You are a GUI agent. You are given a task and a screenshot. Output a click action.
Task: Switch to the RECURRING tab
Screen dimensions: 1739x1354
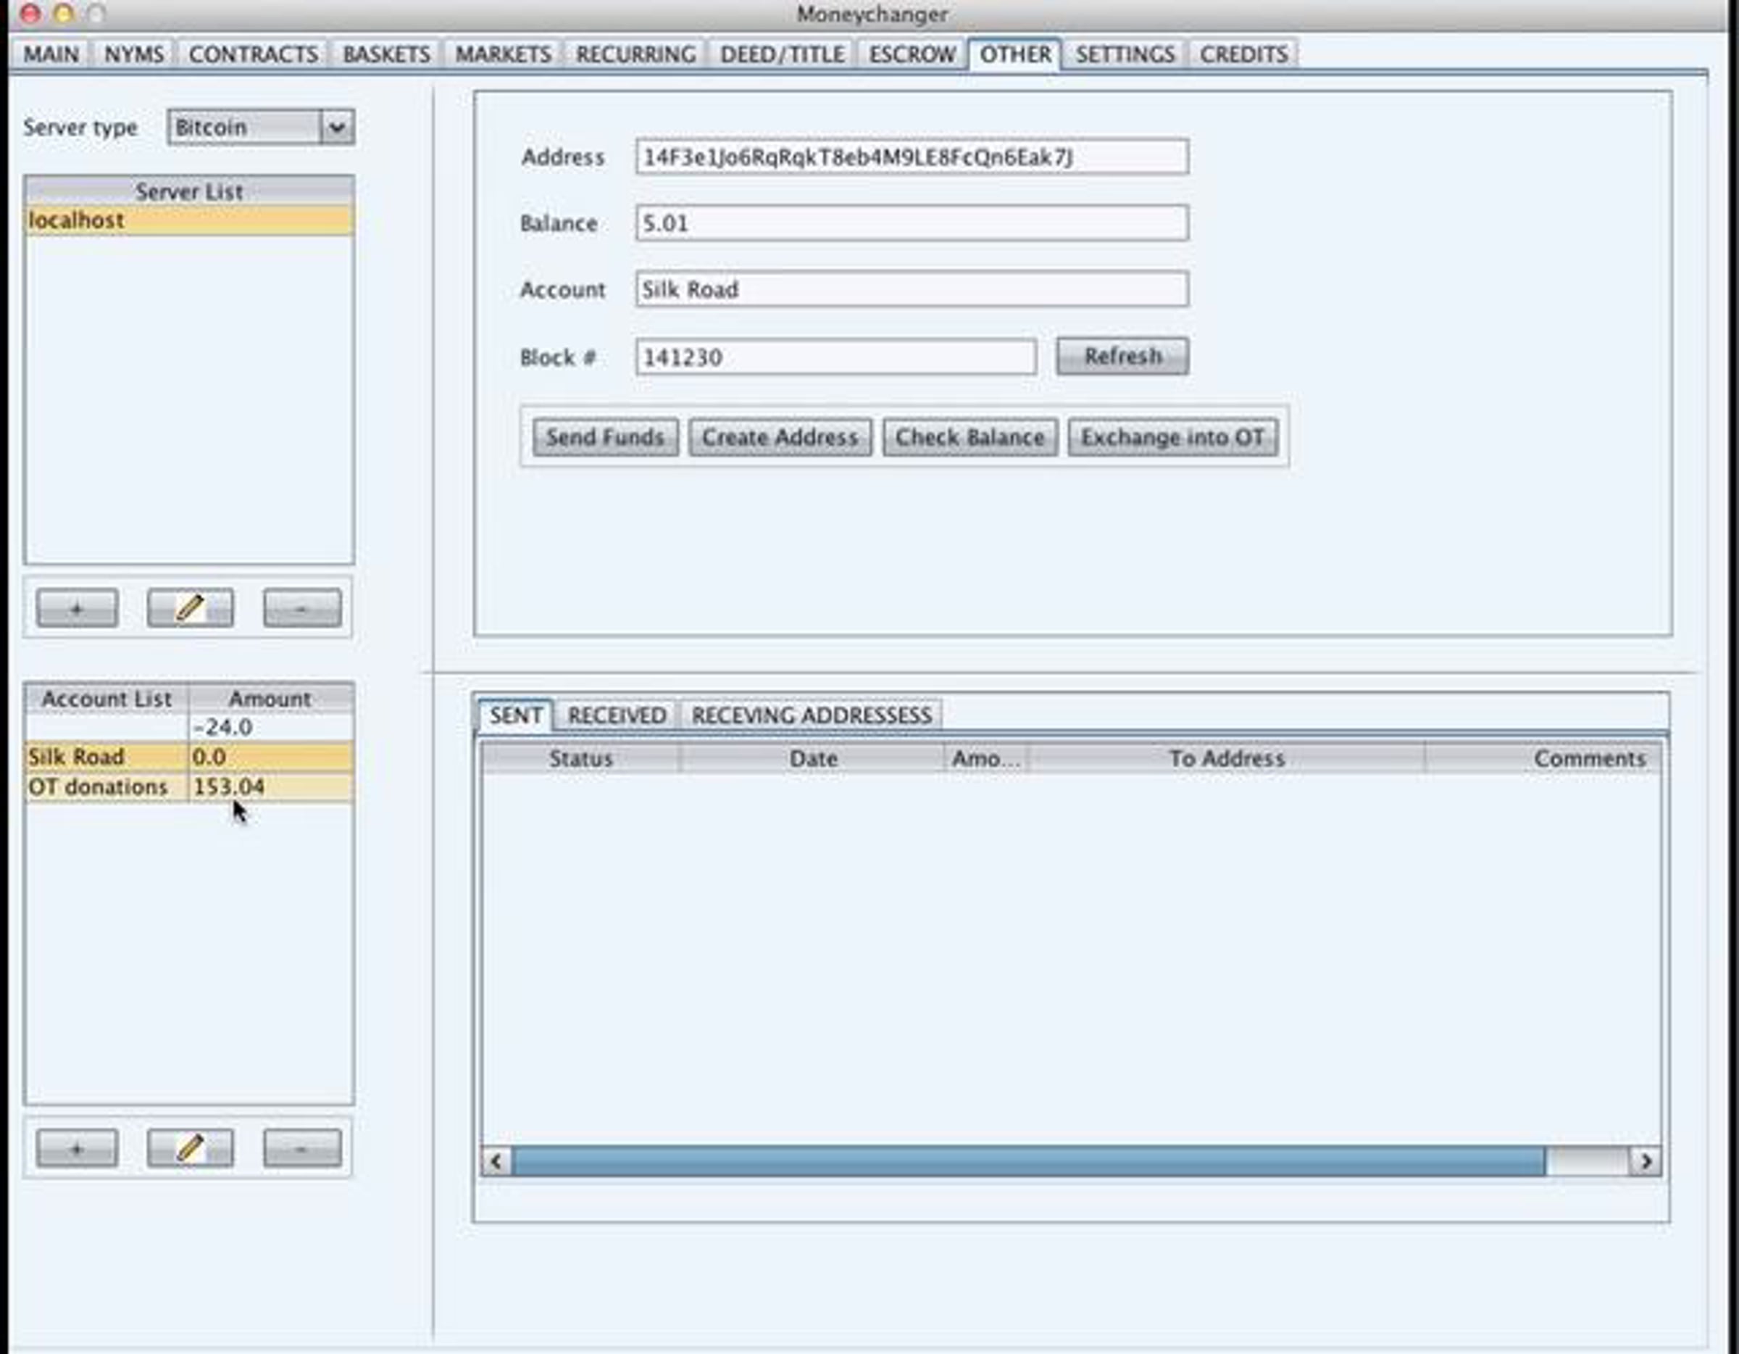pyautogui.click(x=635, y=54)
